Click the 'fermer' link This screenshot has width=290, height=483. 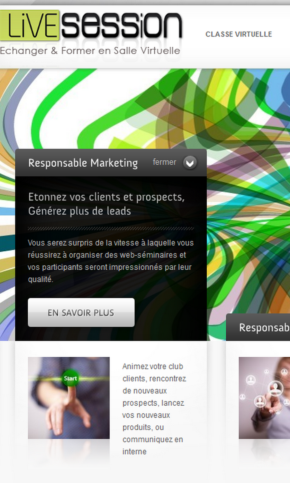coord(164,162)
